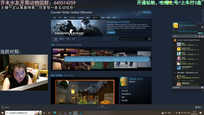Screen dimensions: 204x115
Task: Switch to 讨论 community hub tab
Action: tap(60, 18)
